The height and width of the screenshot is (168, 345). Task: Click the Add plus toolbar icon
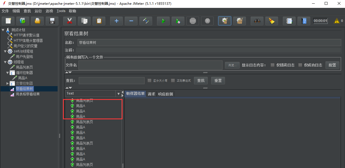click(x=116, y=21)
